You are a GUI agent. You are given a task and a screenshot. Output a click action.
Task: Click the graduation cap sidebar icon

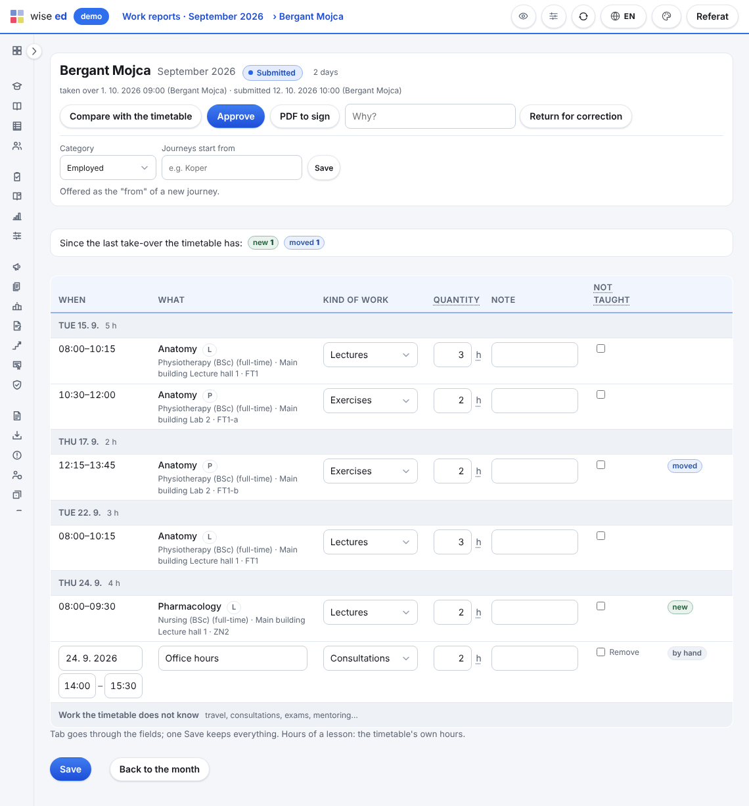tap(17, 86)
